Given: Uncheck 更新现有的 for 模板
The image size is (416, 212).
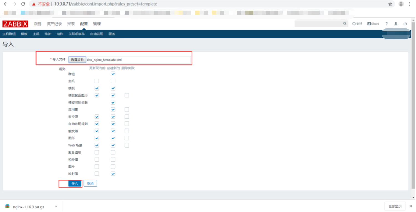Looking at the screenshot, I should [x=97, y=88].
